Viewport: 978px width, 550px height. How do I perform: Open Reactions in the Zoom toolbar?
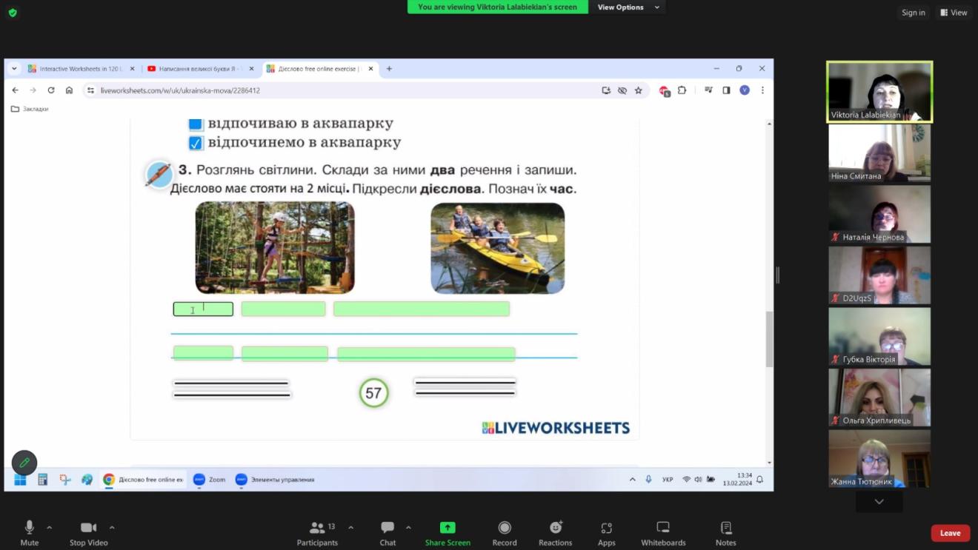click(x=555, y=528)
